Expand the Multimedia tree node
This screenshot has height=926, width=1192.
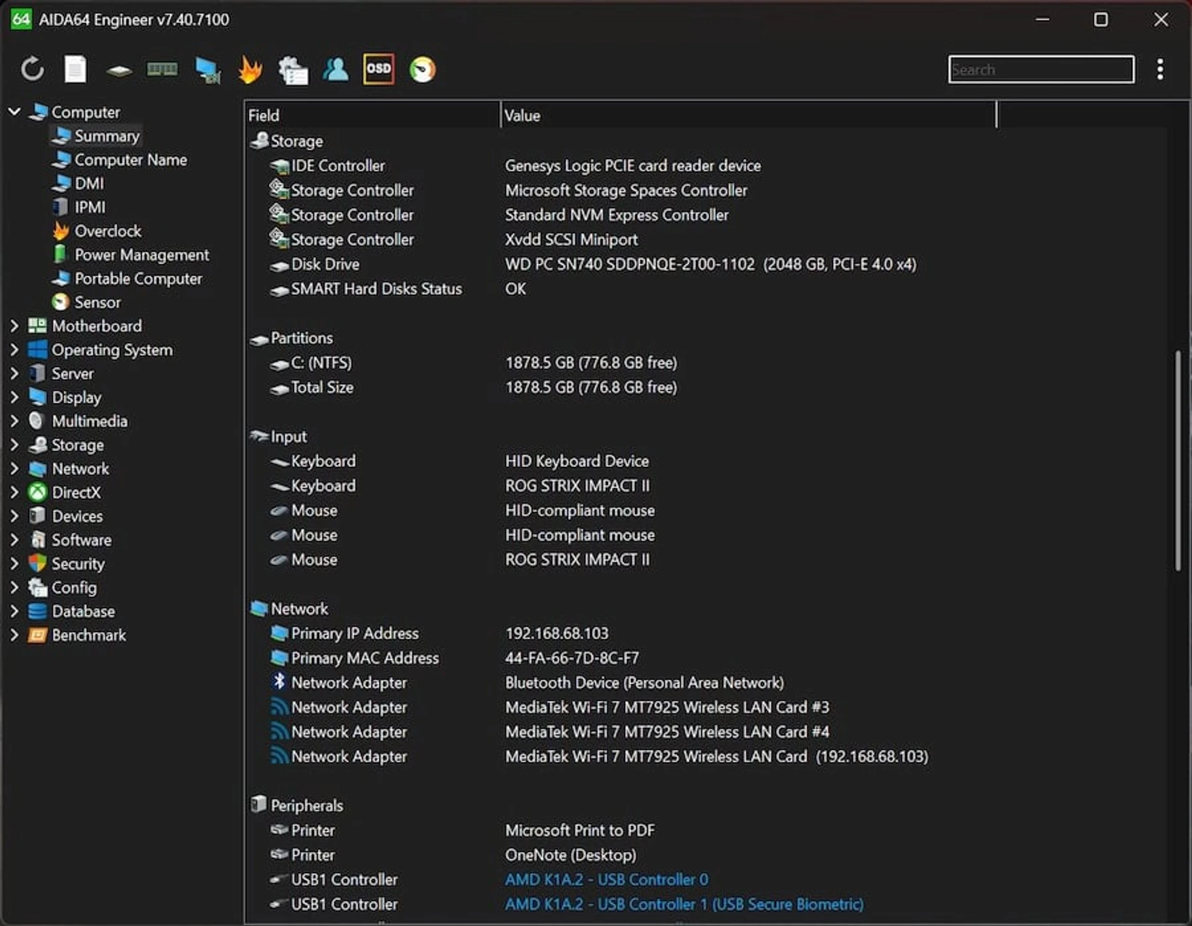point(14,420)
